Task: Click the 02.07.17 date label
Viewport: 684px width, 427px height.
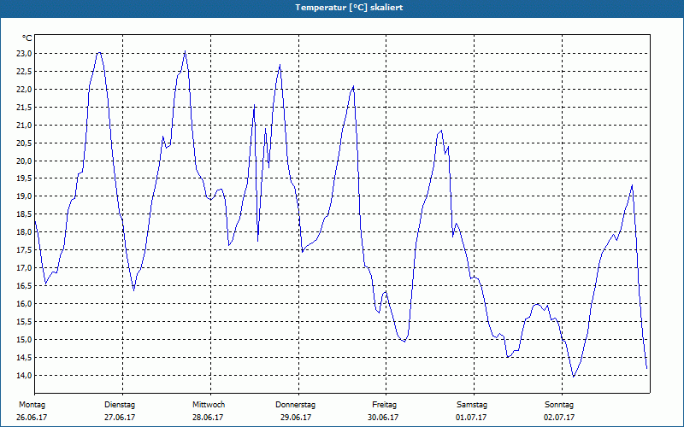Action: 559,418
